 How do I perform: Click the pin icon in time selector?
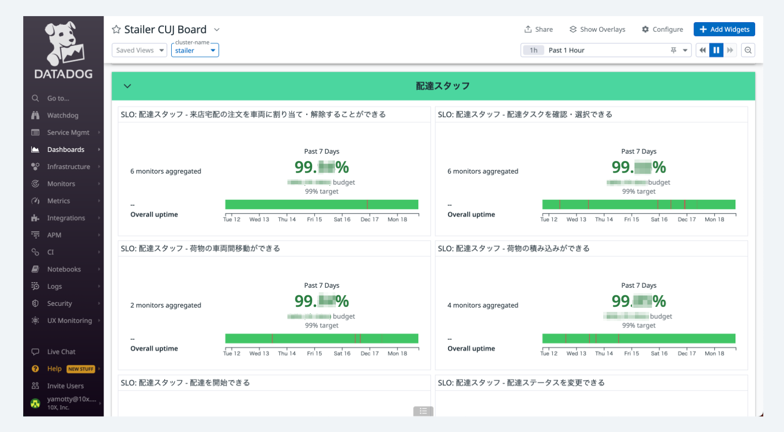pyautogui.click(x=673, y=50)
